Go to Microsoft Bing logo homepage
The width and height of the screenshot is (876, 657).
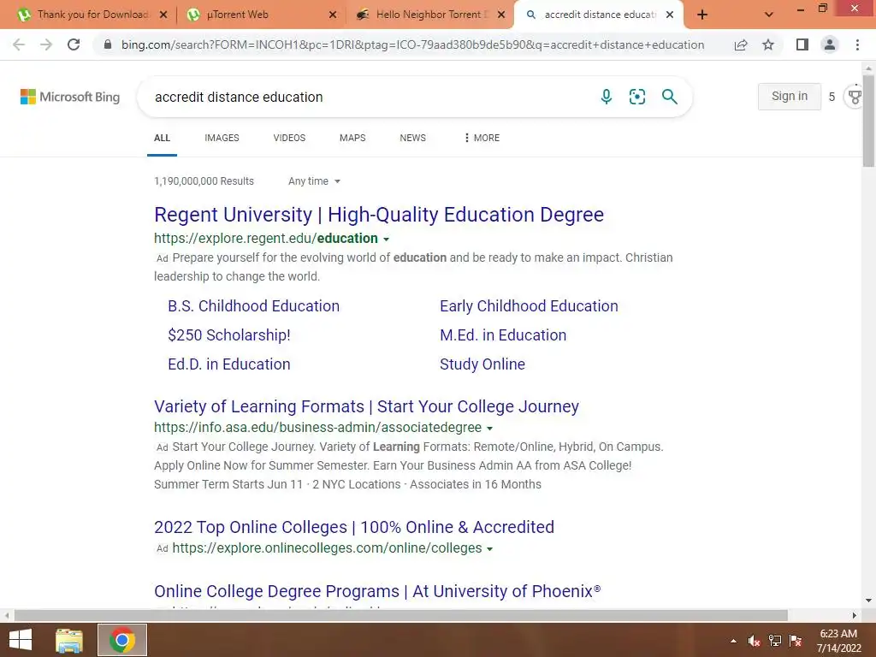tap(70, 97)
